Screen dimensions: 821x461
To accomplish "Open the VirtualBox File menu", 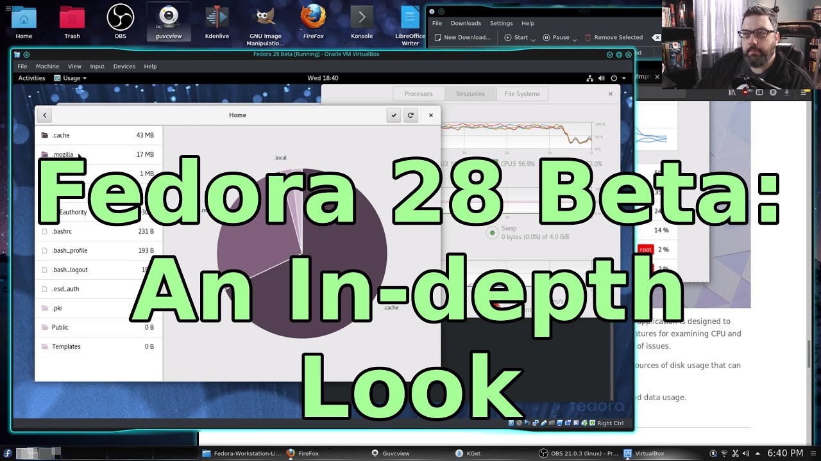I will tap(22, 66).
